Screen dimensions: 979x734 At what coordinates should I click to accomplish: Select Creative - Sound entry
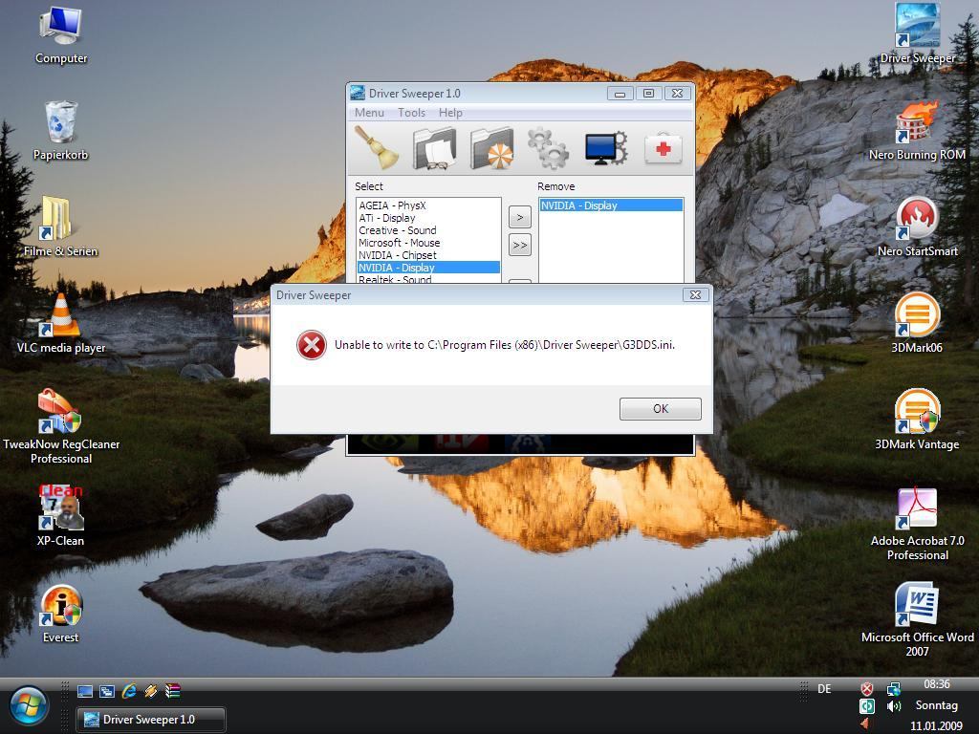tap(428, 230)
